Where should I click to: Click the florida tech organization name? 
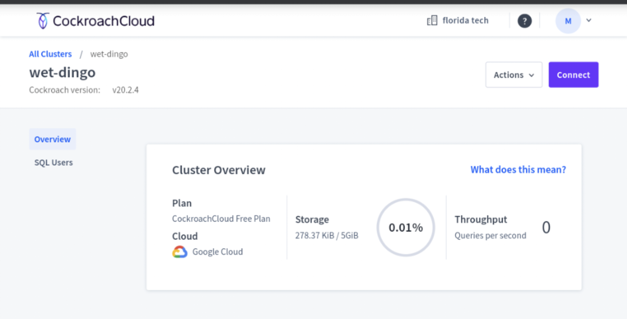pos(465,20)
